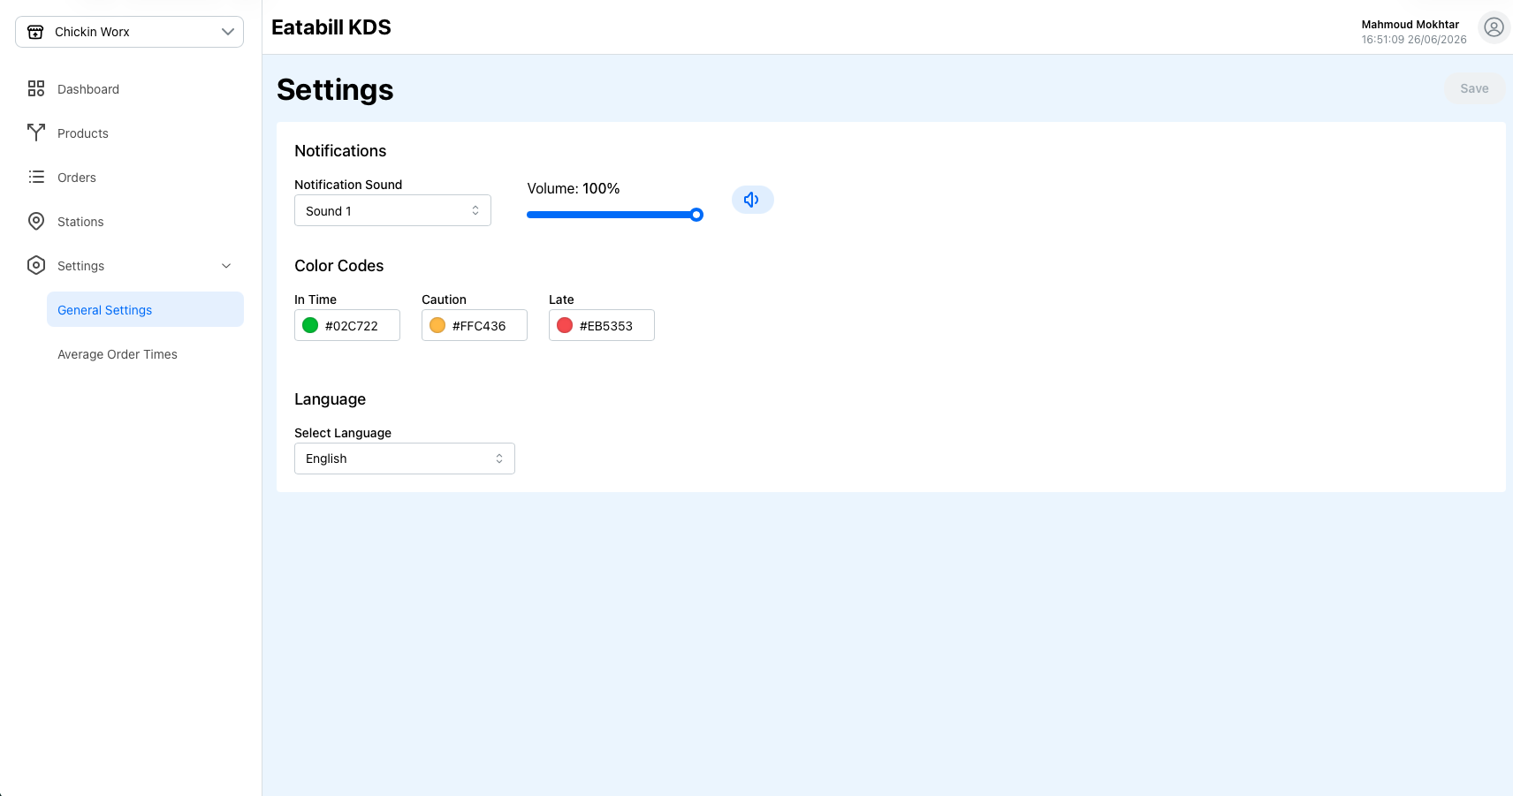Click the Volume slider handle
This screenshot has width=1513, height=796.
[x=696, y=215]
